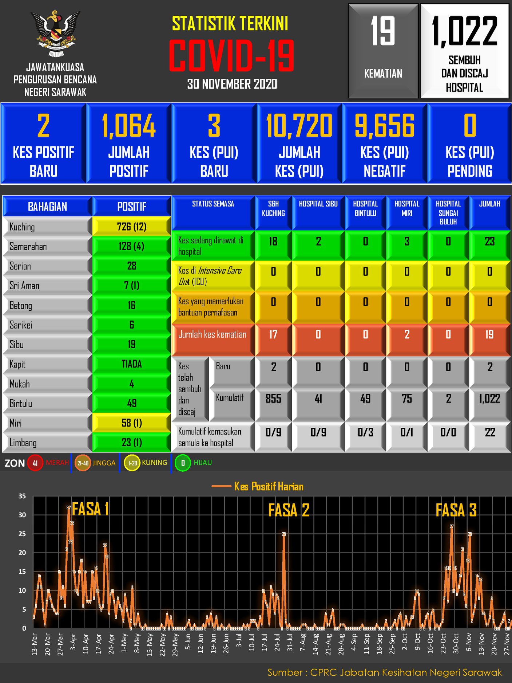Click the Serian division row label
Screen dimensions: 512x683
click(47, 266)
